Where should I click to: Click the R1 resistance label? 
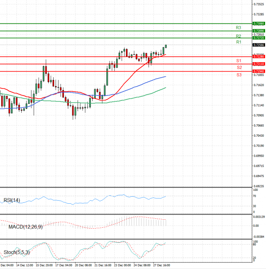(238, 42)
